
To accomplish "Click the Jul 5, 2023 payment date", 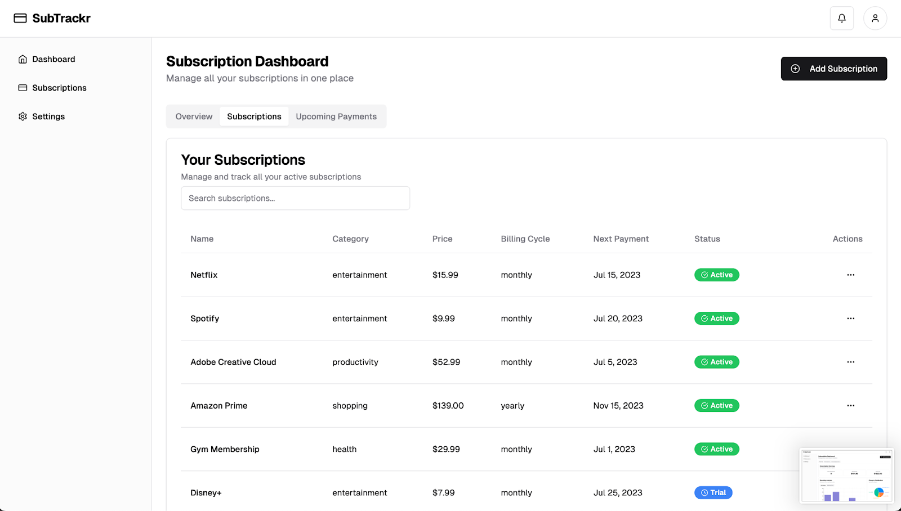I will pyautogui.click(x=615, y=362).
